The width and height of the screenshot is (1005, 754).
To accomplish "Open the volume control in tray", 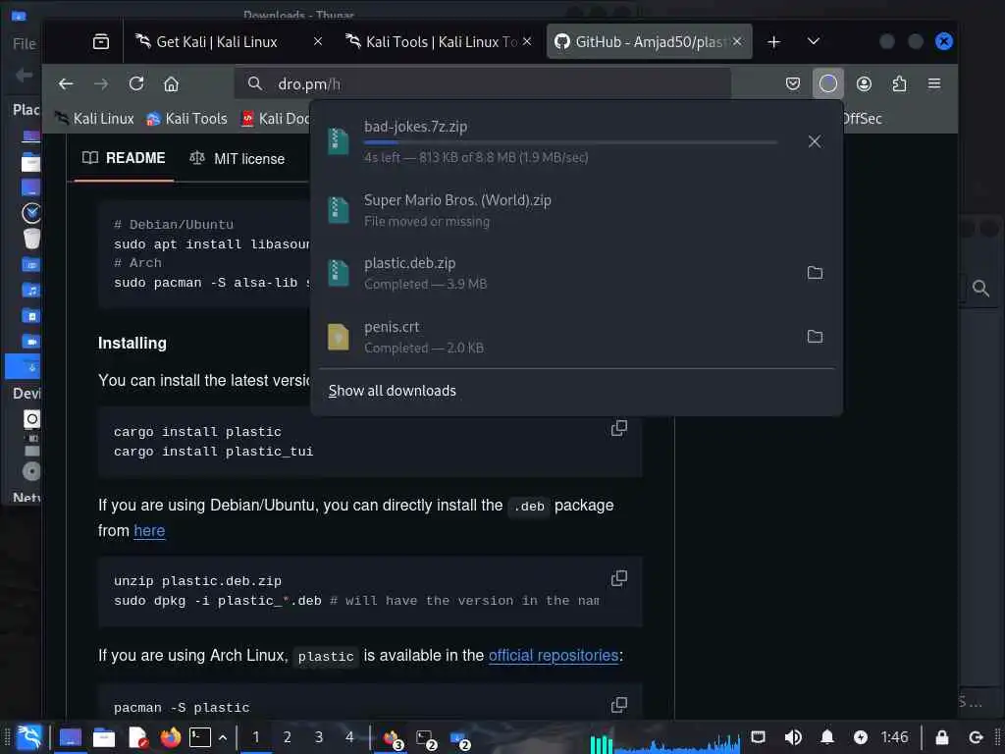I will coord(793,737).
